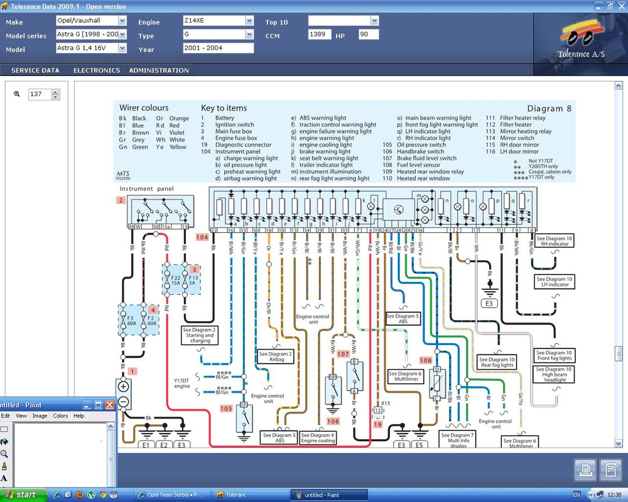This screenshot has height=502, width=628.
Task: Click 'See Diagram 2 Starting and charging' box
Action: pyautogui.click(x=200, y=336)
